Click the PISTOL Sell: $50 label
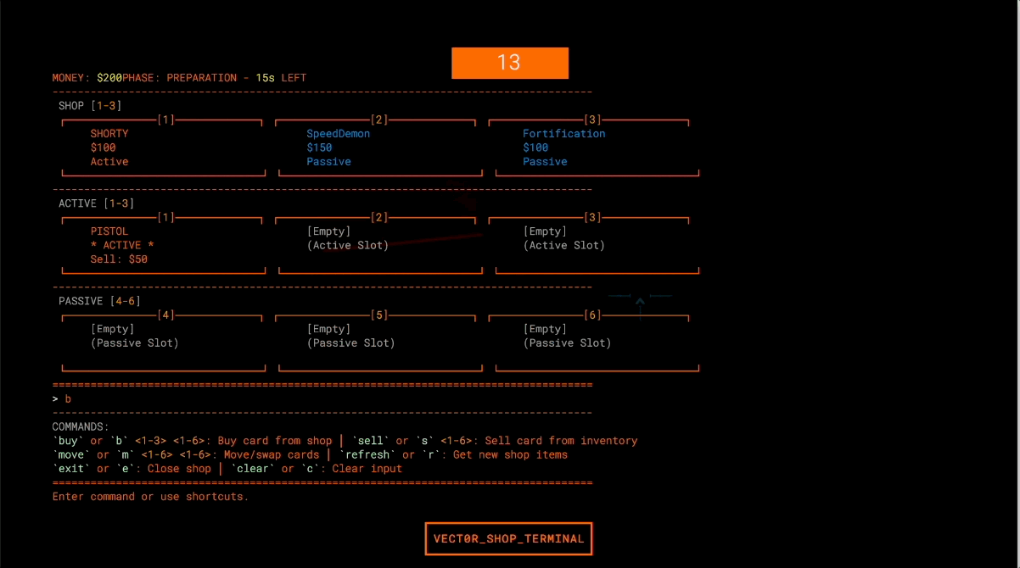 coord(119,259)
